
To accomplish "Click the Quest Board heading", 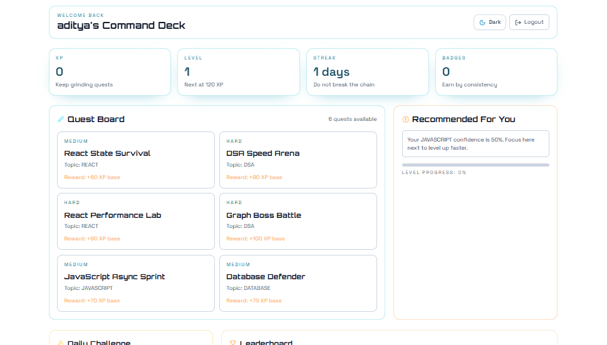I will (96, 119).
